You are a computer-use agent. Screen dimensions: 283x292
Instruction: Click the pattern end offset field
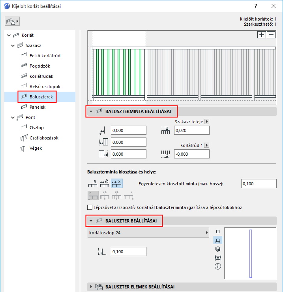(x=129, y=154)
